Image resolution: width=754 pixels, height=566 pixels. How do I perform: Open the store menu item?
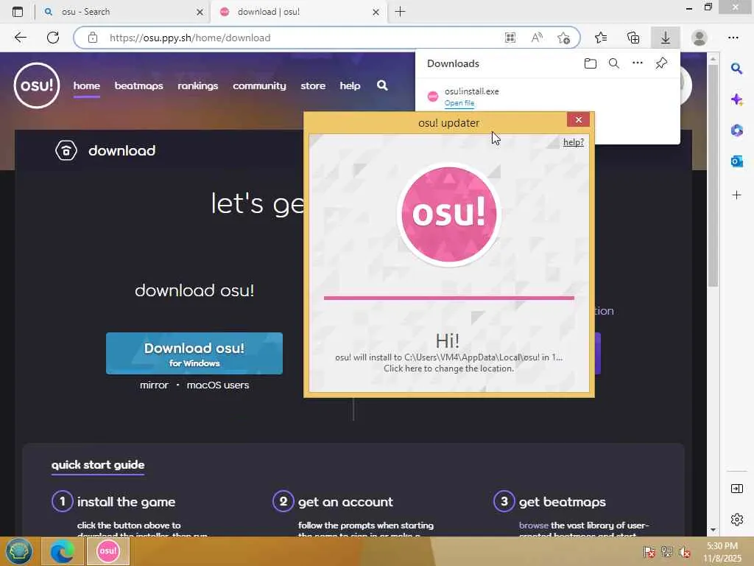click(313, 85)
